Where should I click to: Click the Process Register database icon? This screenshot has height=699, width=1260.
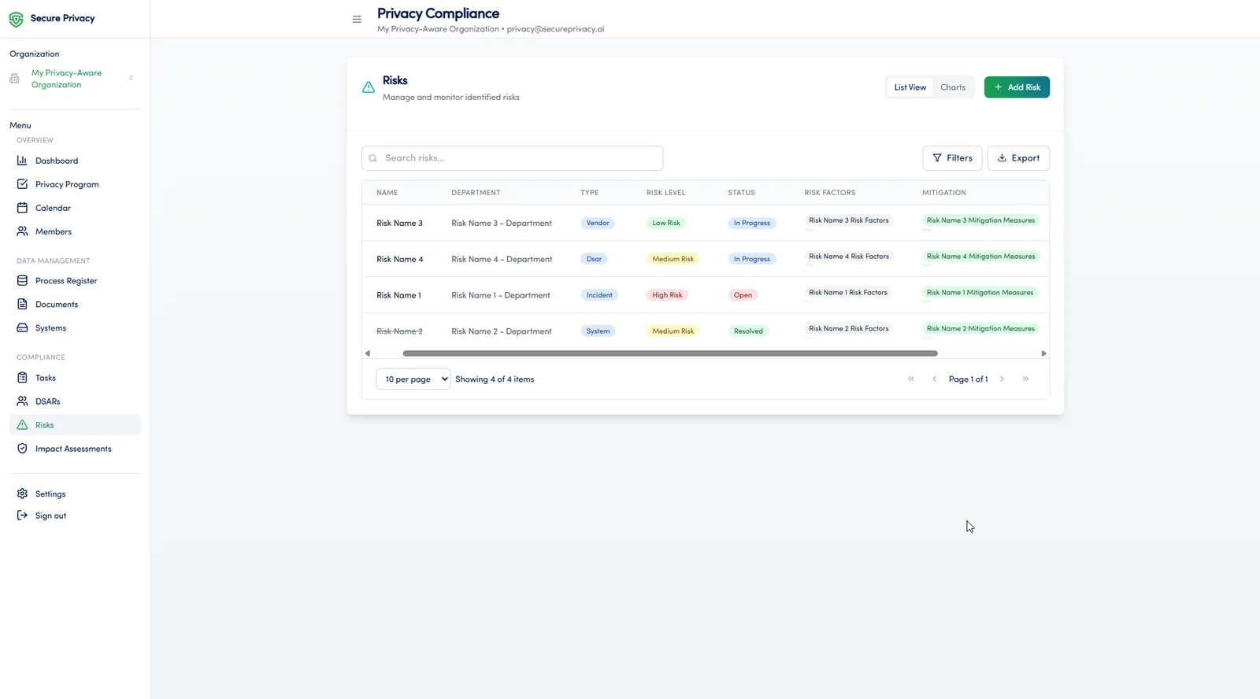click(22, 280)
